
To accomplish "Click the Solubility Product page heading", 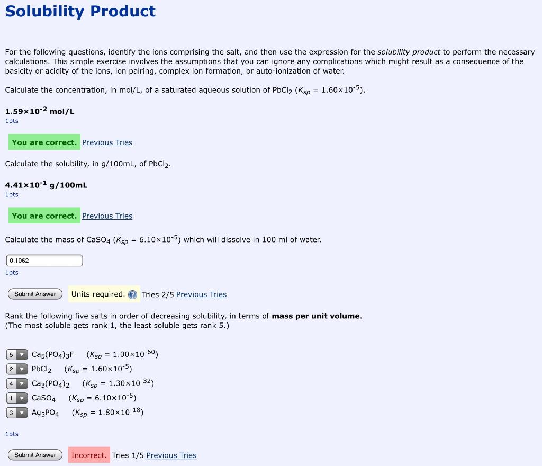I will point(80,11).
